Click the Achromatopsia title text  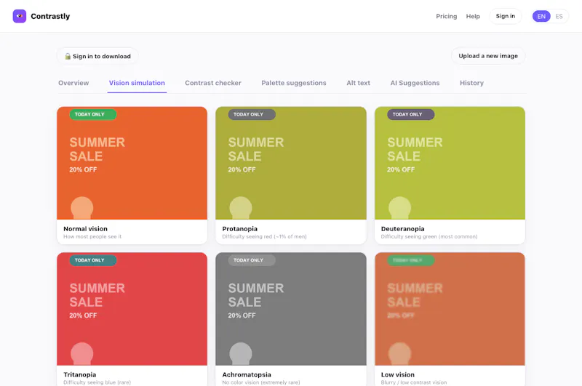pos(247,374)
